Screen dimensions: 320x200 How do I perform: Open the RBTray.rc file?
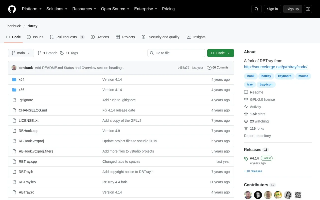pos(26,192)
